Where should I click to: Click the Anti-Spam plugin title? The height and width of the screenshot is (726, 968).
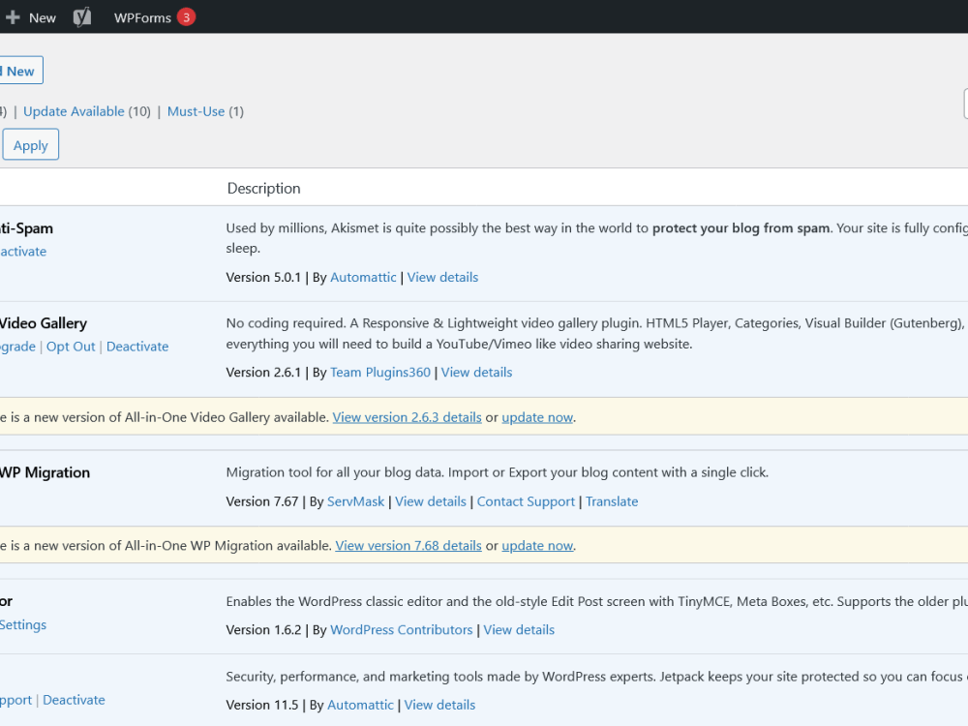coord(26,228)
